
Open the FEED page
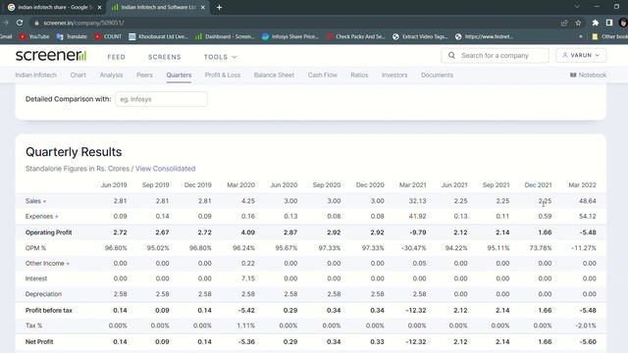point(117,57)
